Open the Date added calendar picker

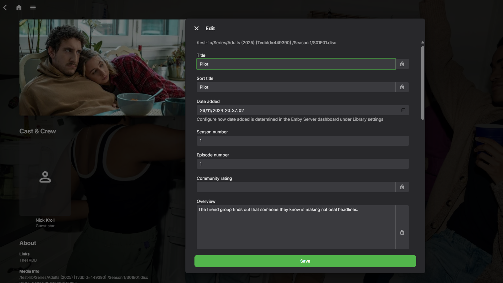point(403,110)
